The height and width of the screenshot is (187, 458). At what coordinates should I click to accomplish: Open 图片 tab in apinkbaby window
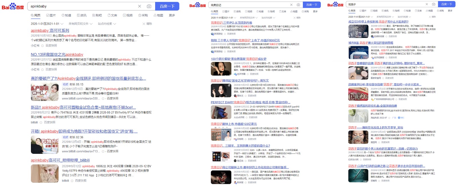pyautogui.click(x=51, y=15)
